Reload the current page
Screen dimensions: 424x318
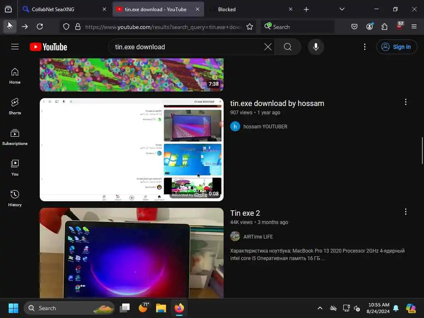pyautogui.click(x=40, y=26)
